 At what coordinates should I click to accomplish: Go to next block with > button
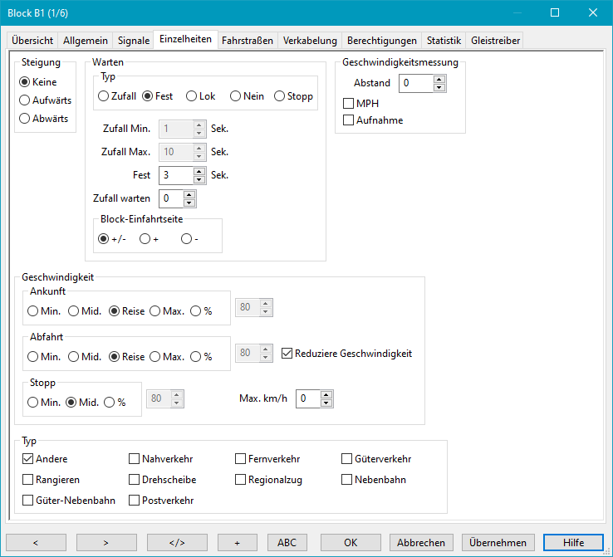(106, 542)
